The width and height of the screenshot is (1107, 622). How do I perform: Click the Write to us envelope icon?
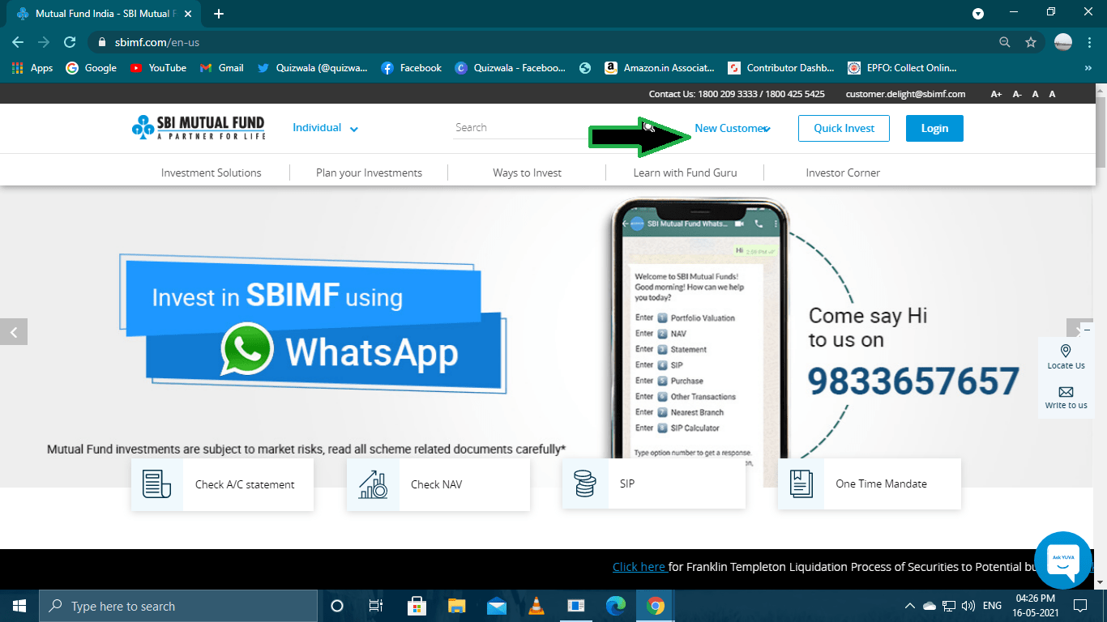click(x=1065, y=393)
